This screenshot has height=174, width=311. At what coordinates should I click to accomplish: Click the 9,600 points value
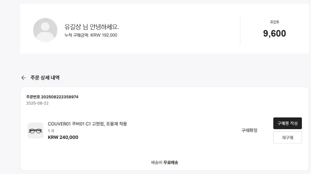274,33
